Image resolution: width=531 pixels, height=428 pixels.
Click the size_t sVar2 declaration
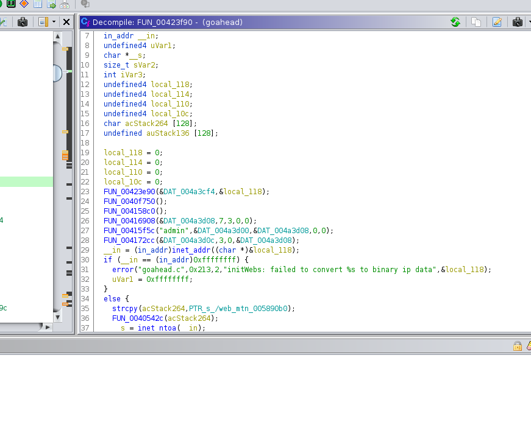point(130,65)
